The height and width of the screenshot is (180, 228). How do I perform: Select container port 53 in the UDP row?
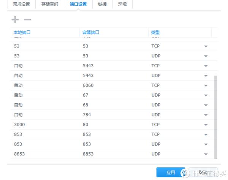[x=85, y=56]
